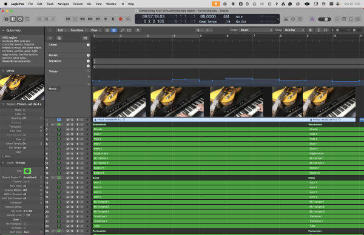Toggle the Quick Help button

click(20, 19)
